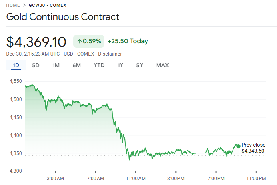Click the green current-price dot on chart
Screen dimensions: 277x185
point(238,146)
